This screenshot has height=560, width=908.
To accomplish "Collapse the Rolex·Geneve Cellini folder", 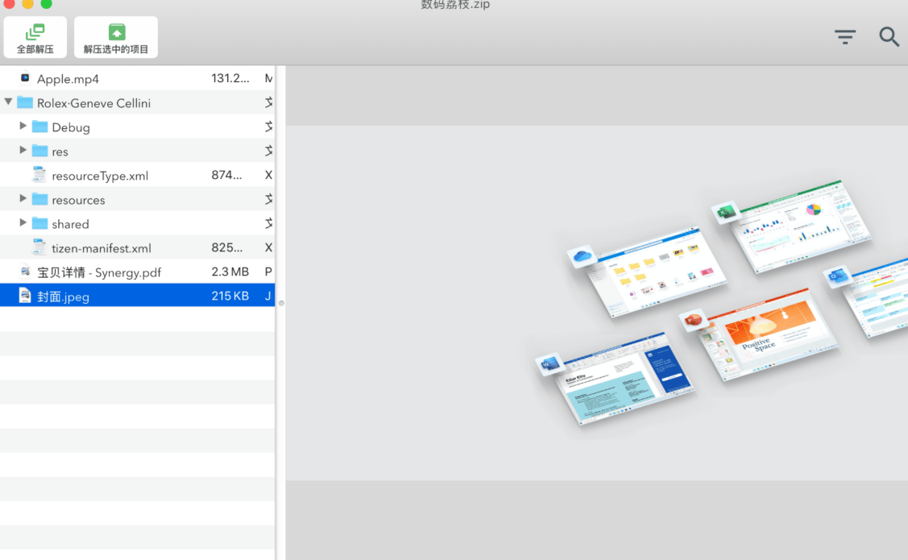I will [x=8, y=102].
